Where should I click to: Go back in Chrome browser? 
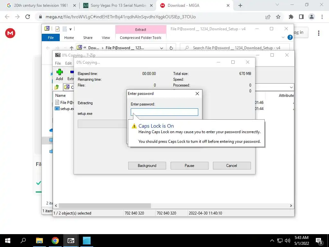click(x=7, y=17)
